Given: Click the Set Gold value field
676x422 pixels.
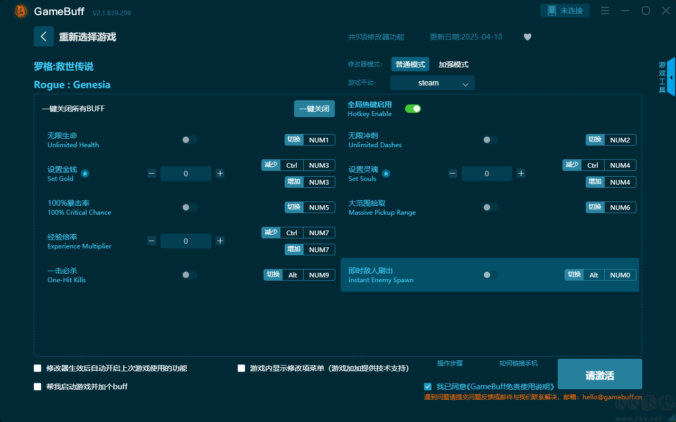Looking at the screenshot, I should pos(186,174).
